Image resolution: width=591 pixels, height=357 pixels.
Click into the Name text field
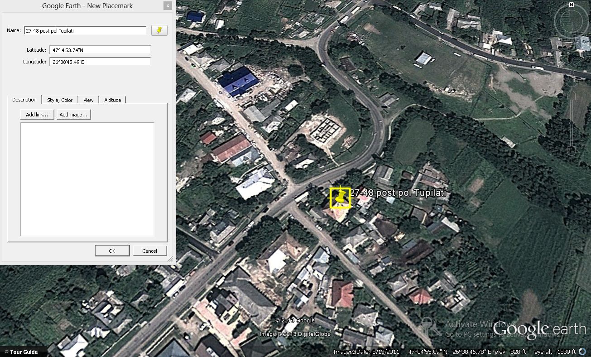coord(85,30)
